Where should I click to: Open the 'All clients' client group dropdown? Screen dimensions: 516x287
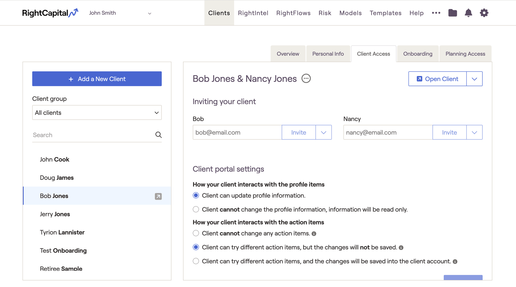click(97, 113)
